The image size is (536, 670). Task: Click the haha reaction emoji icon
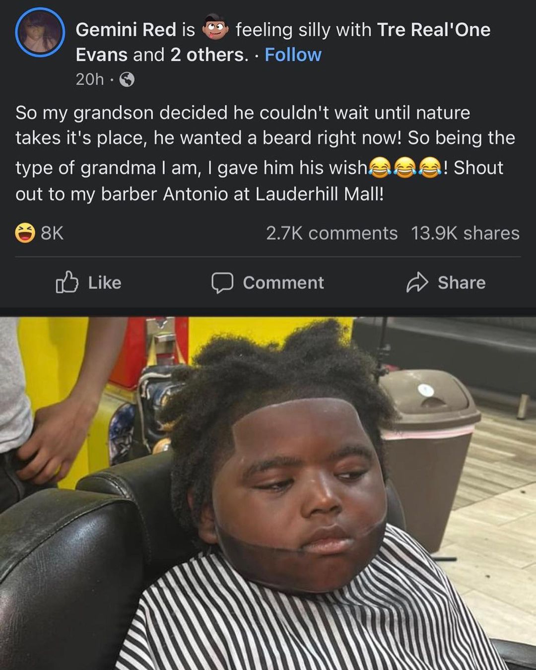25,233
